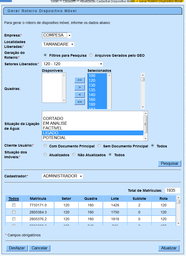Click the 'Todos' column header link
The height and width of the screenshot is (258, 186).
[14, 199]
